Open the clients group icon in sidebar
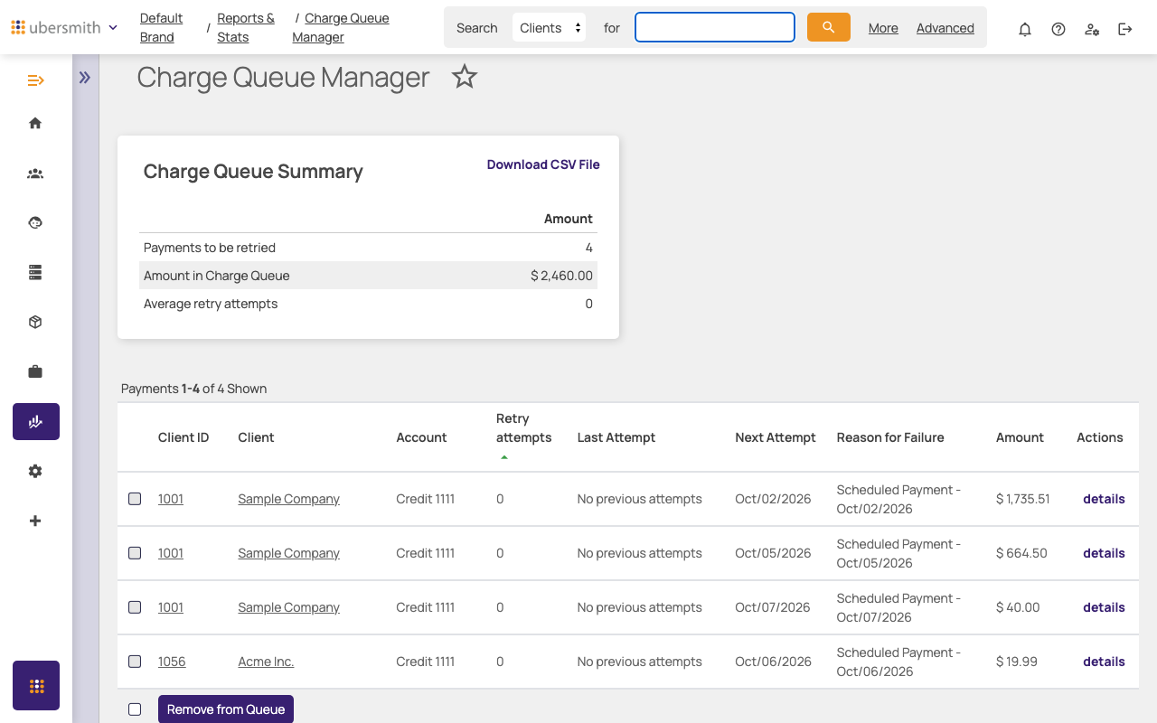1157x723 pixels. tap(35, 174)
